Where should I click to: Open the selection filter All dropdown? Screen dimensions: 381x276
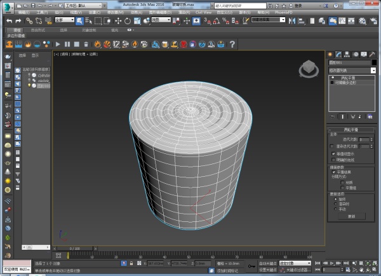tap(64, 20)
